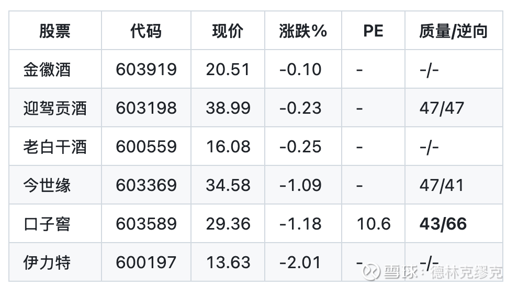Click stock code 600559

tap(146, 147)
